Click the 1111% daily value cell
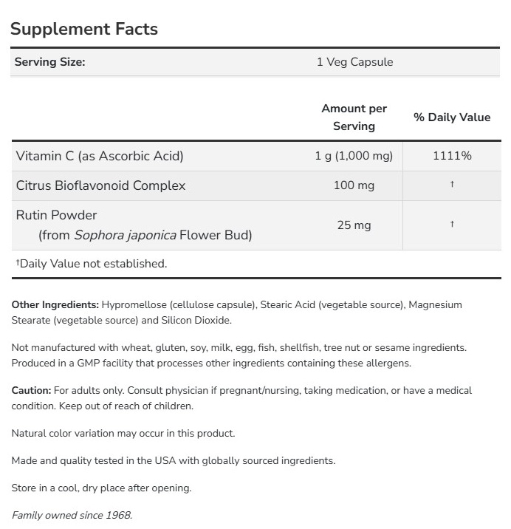511x529 pixels. (x=452, y=156)
